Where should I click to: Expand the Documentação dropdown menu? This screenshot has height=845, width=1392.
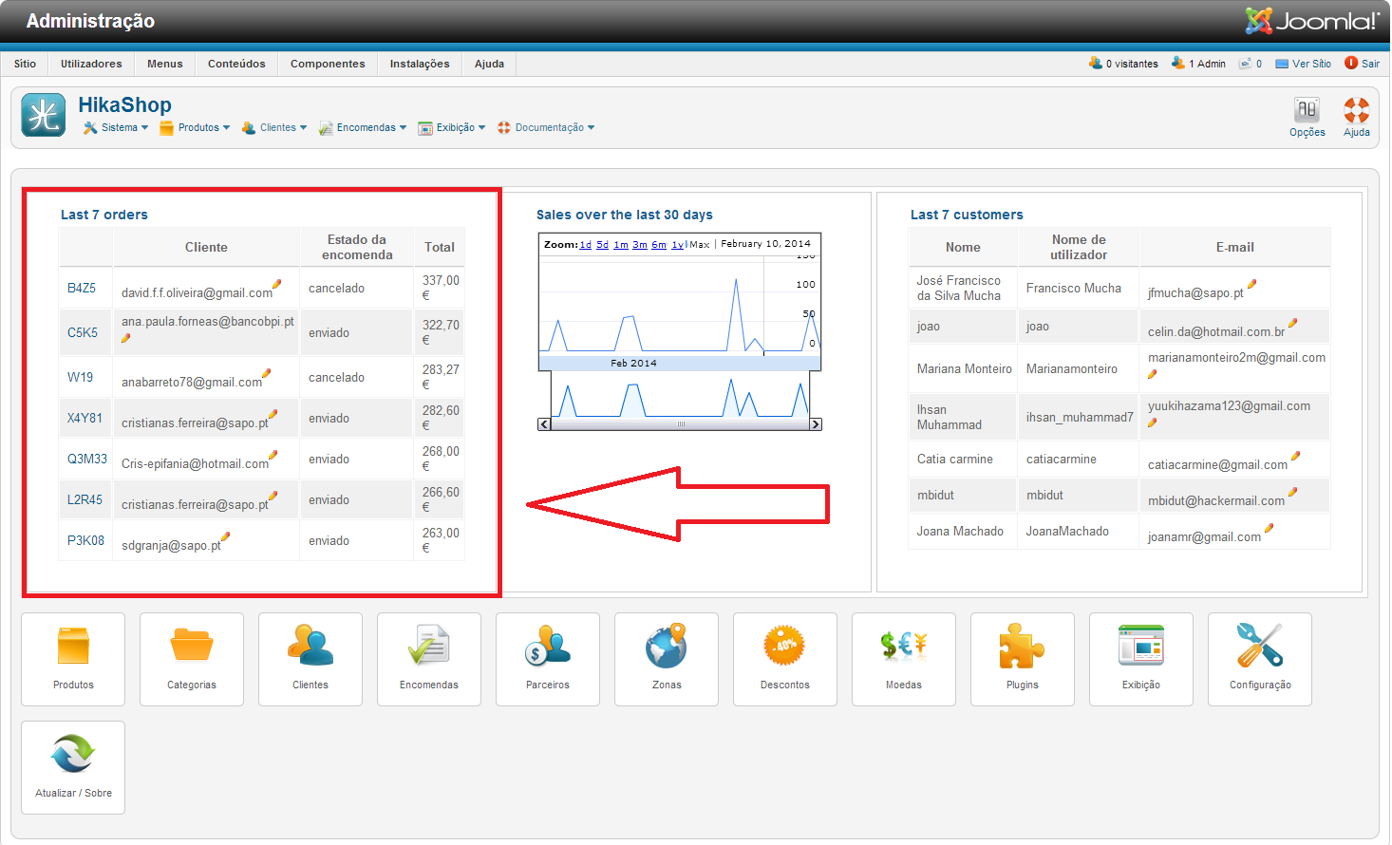[548, 128]
